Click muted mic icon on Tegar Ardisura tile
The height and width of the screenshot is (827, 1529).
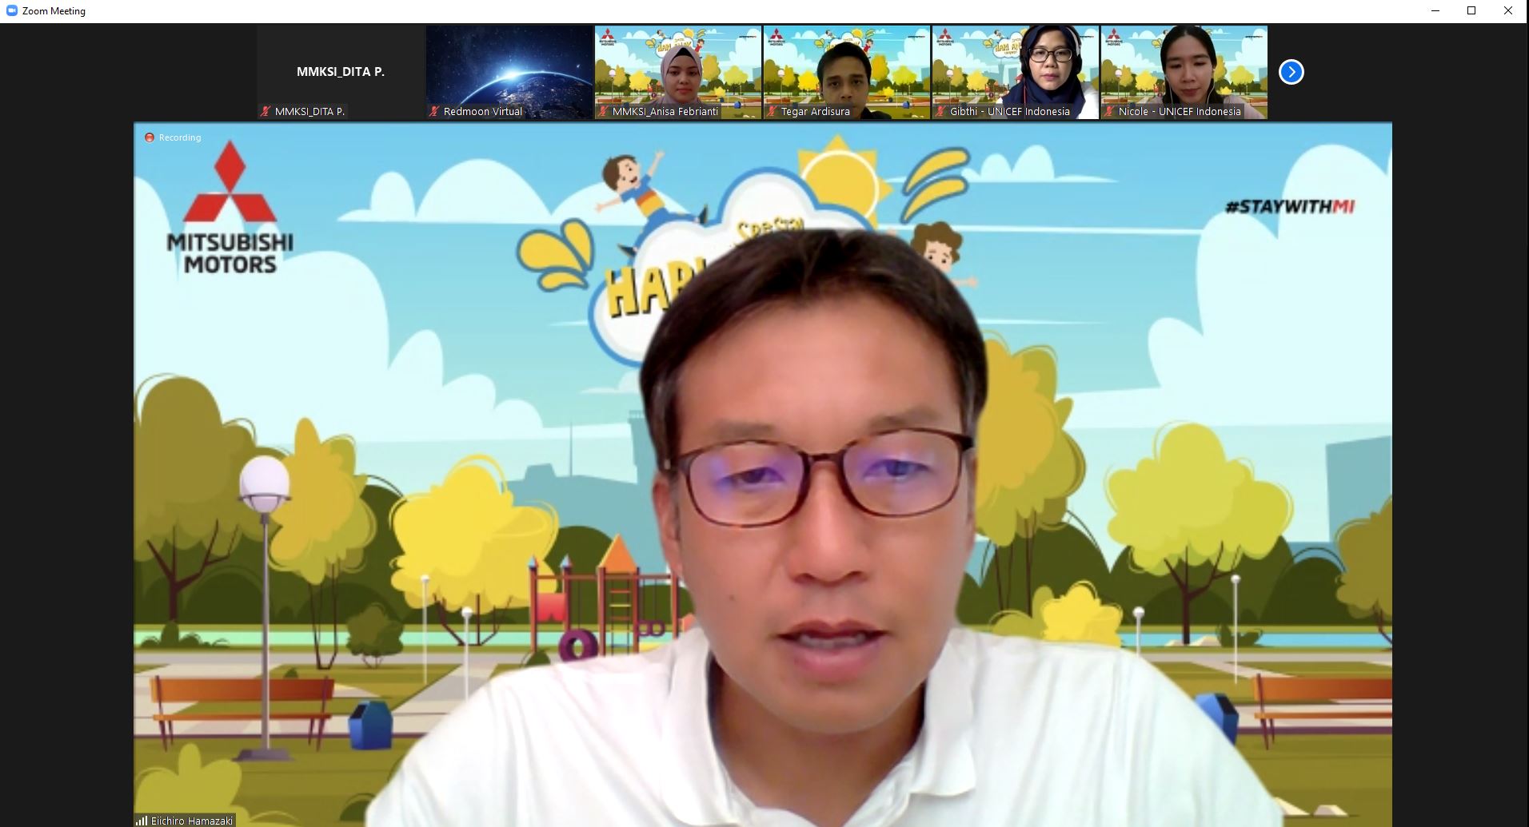(772, 112)
